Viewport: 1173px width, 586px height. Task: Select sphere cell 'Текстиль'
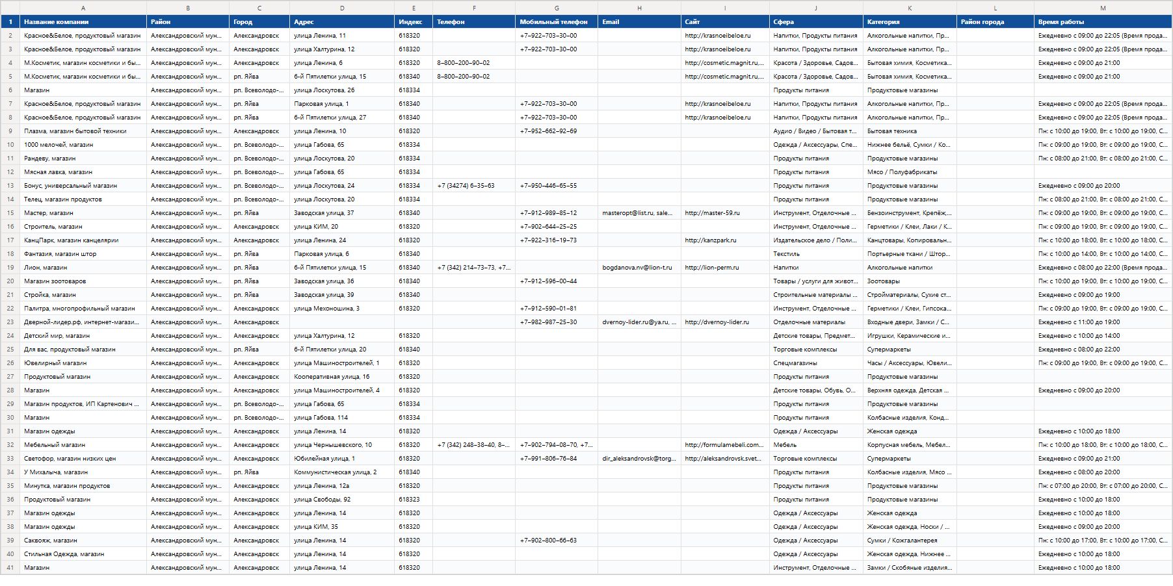click(816, 254)
